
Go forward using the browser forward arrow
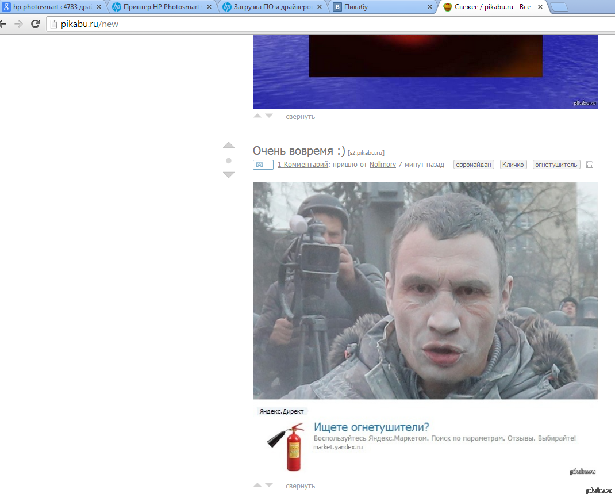[18, 24]
